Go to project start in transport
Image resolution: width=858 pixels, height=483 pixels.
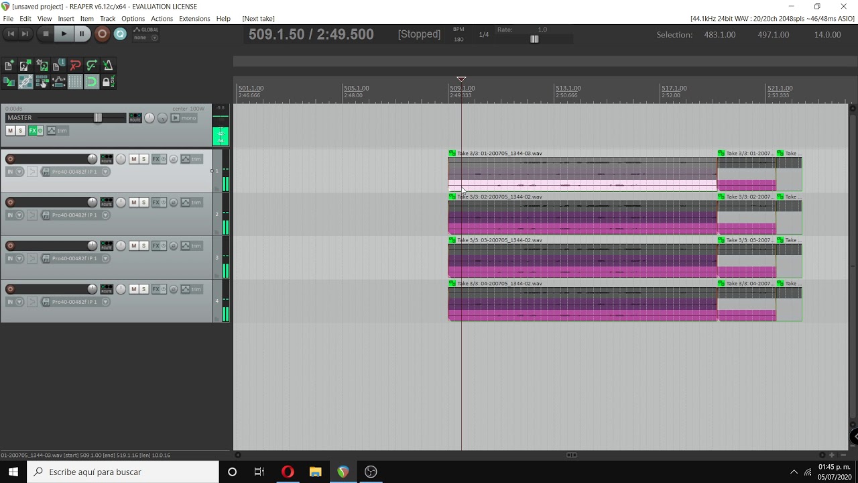click(11, 34)
